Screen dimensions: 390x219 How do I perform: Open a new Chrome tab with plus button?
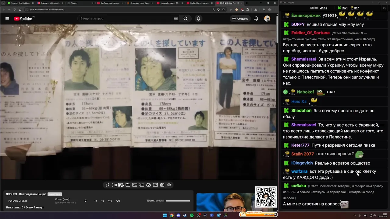coord(247,3)
